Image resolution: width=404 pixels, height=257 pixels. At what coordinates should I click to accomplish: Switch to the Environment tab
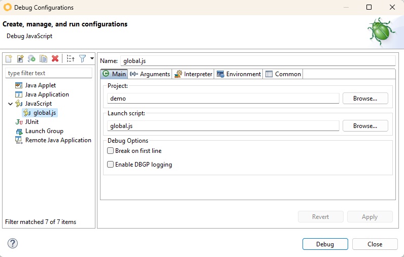[x=239, y=74]
